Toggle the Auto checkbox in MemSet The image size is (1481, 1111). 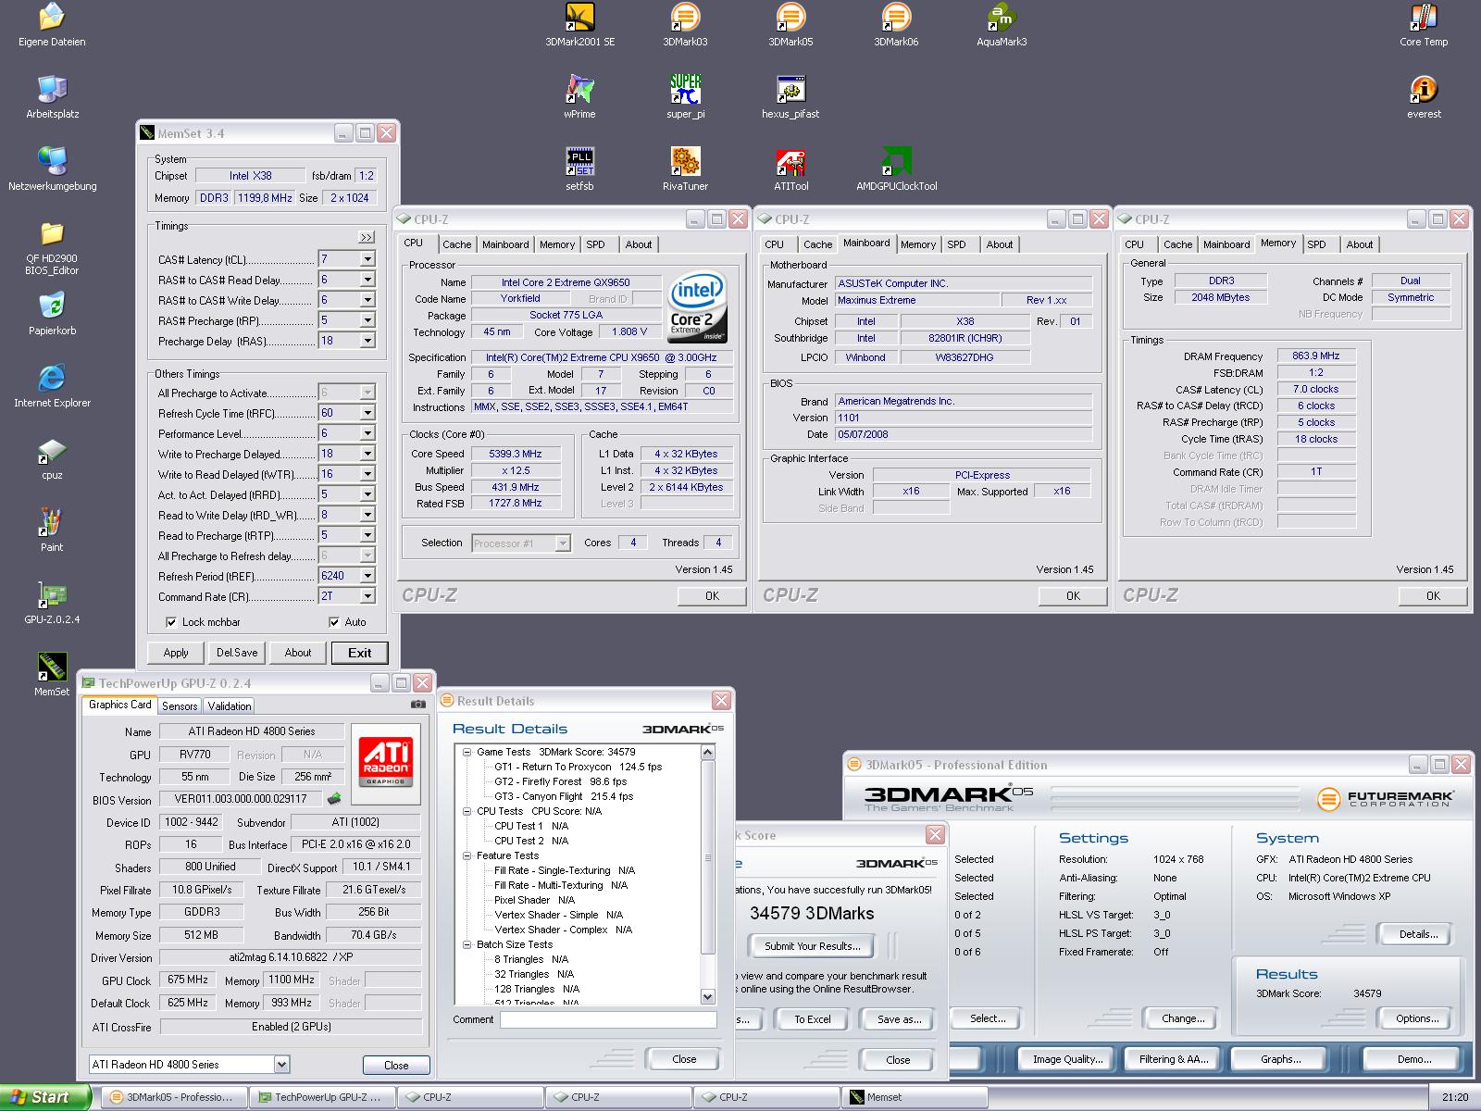(334, 622)
